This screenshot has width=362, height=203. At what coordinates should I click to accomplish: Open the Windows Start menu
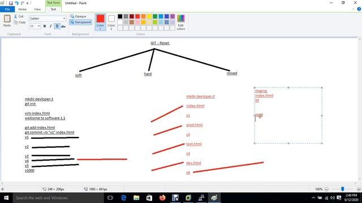tap(6, 198)
